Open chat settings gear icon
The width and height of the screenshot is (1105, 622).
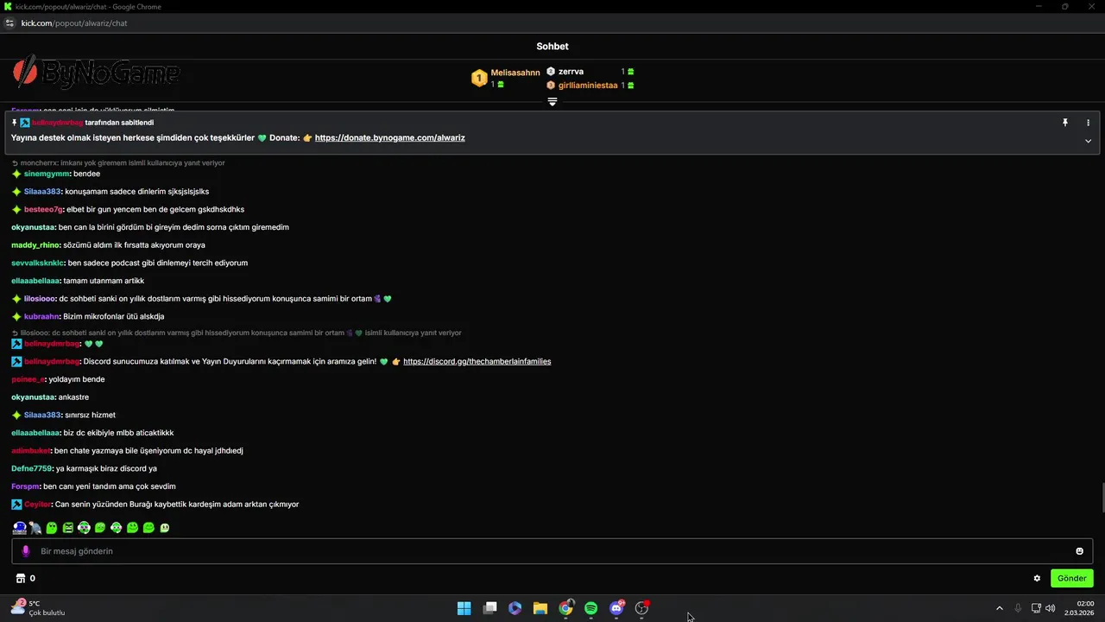pyautogui.click(x=1037, y=579)
